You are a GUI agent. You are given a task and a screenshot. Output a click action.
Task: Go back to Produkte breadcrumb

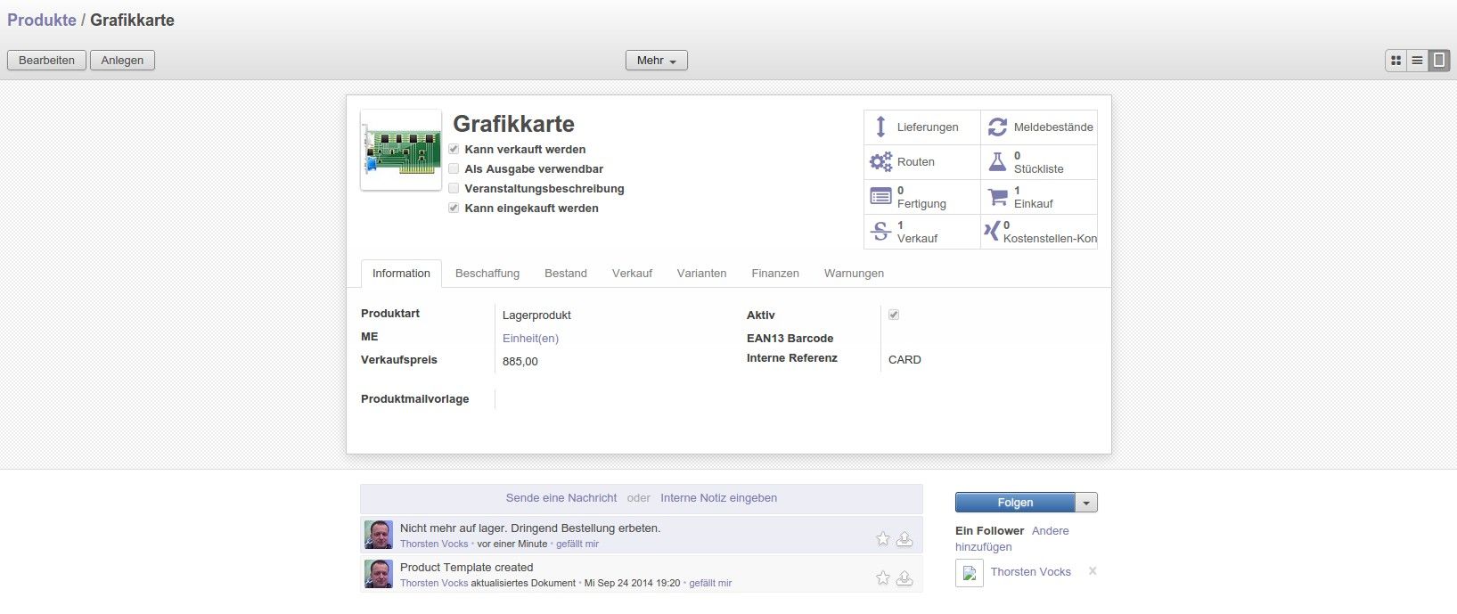(42, 20)
